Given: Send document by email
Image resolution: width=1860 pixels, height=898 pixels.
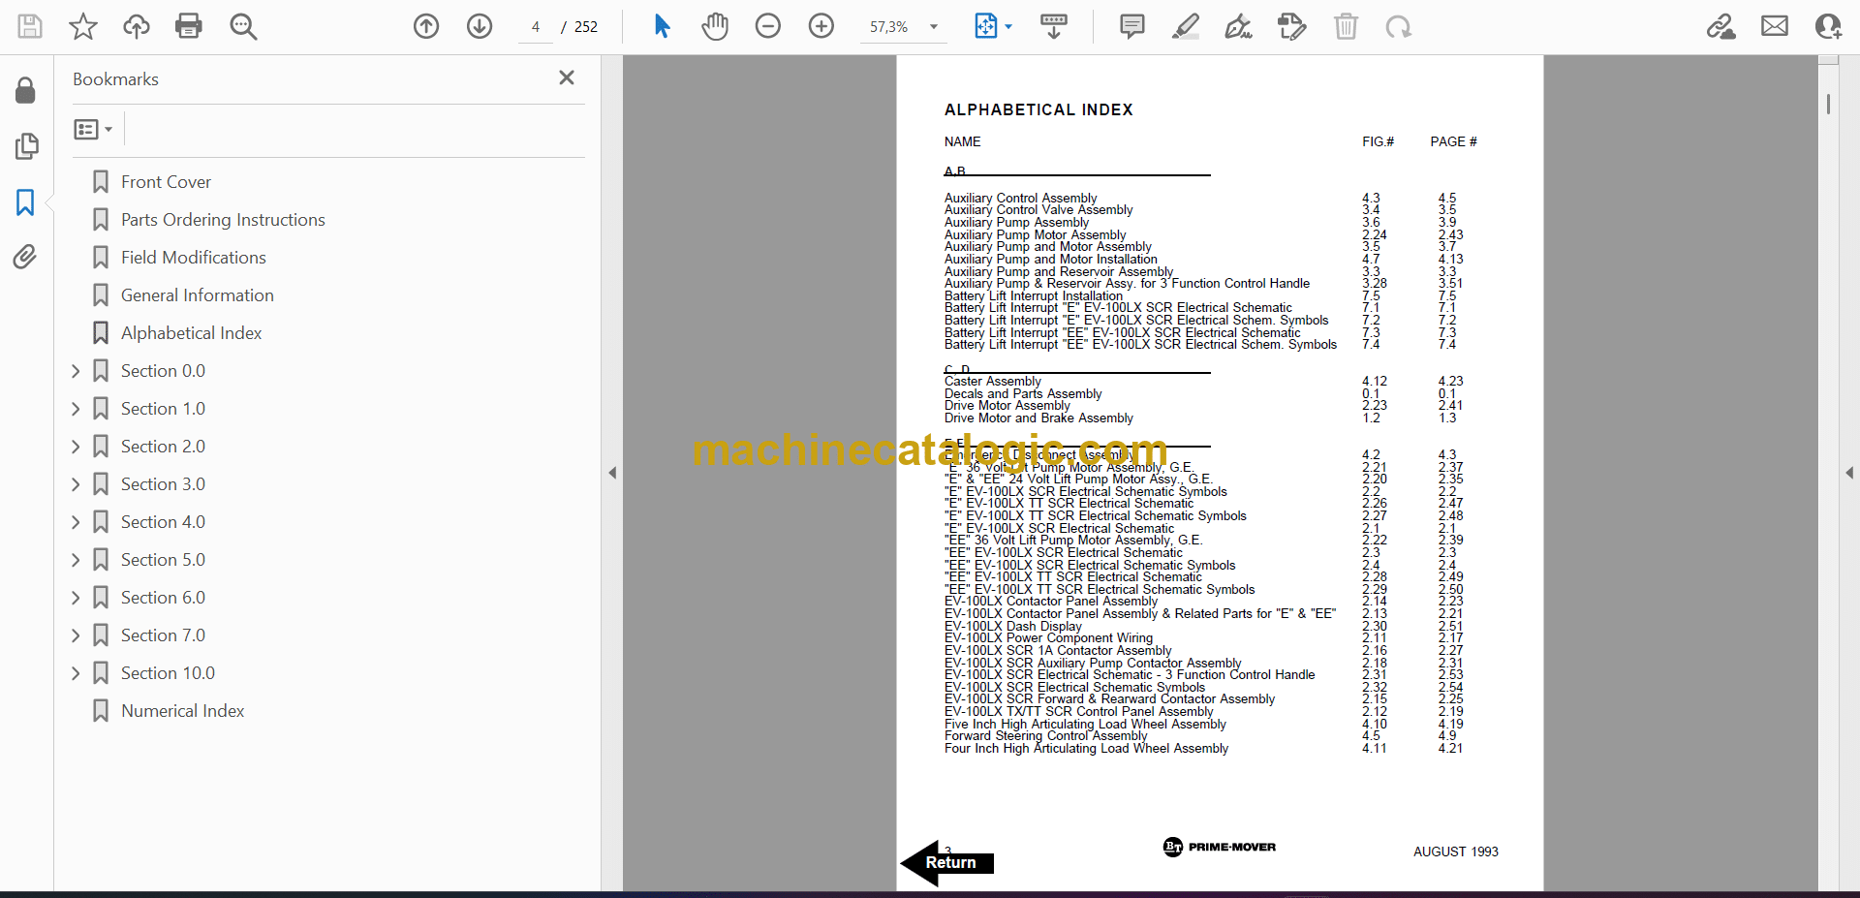Looking at the screenshot, I should pos(1775,26).
